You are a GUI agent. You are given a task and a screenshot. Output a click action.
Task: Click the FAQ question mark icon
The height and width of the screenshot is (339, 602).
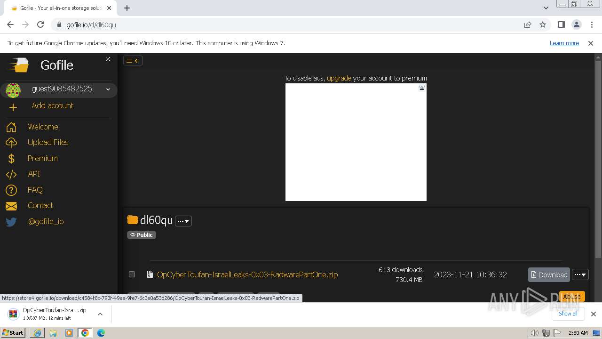click(11, 190)
